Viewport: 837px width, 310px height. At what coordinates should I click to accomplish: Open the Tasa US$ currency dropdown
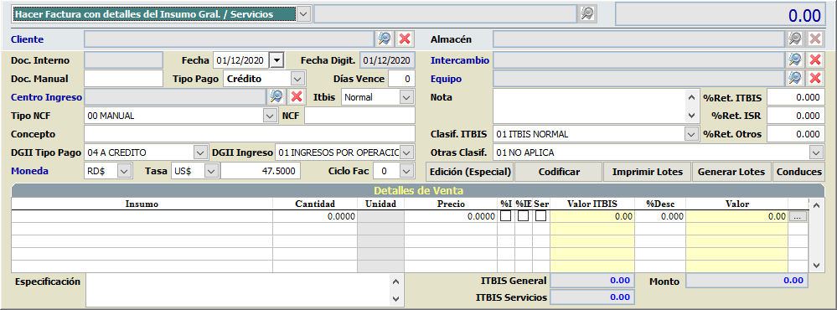211,171
